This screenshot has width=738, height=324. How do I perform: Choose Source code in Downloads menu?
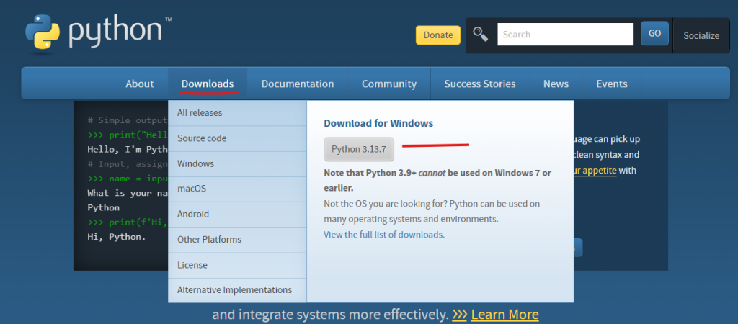(202, 138)
